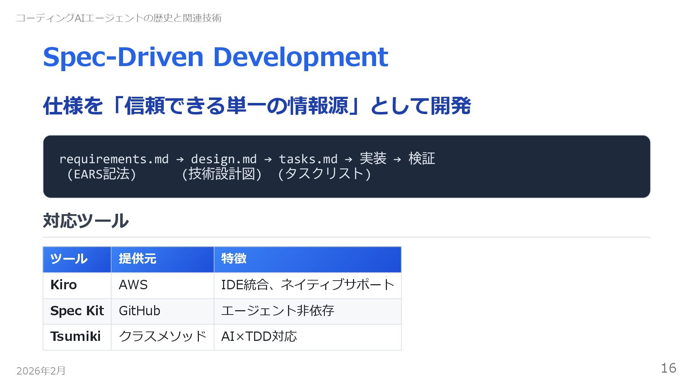Click the 実装 step in the workflow
Viewport: 693px width, 390px height.
coord(373,159)
